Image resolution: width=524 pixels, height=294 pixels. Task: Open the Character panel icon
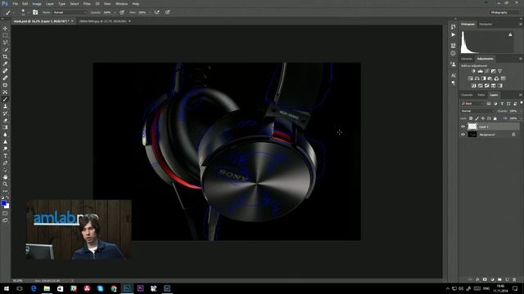coord(453,75)
